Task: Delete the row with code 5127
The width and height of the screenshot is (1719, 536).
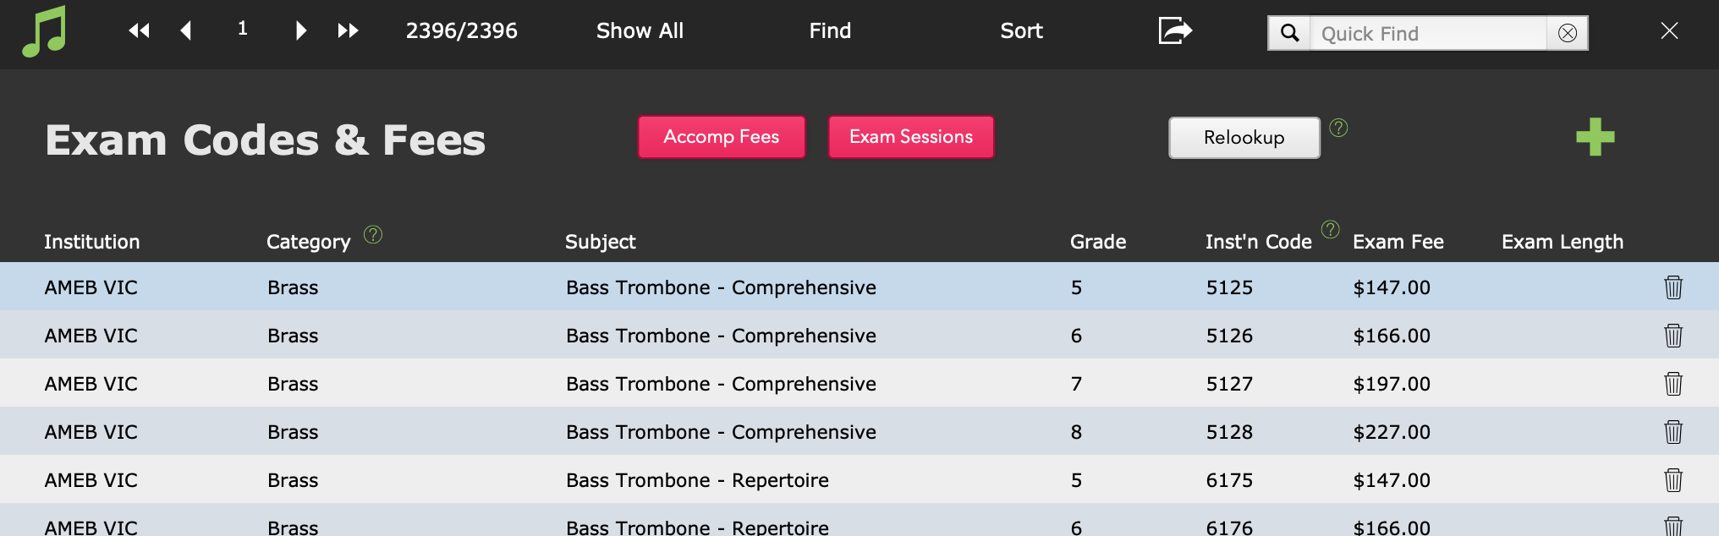Action: (x=1673, y=384)
